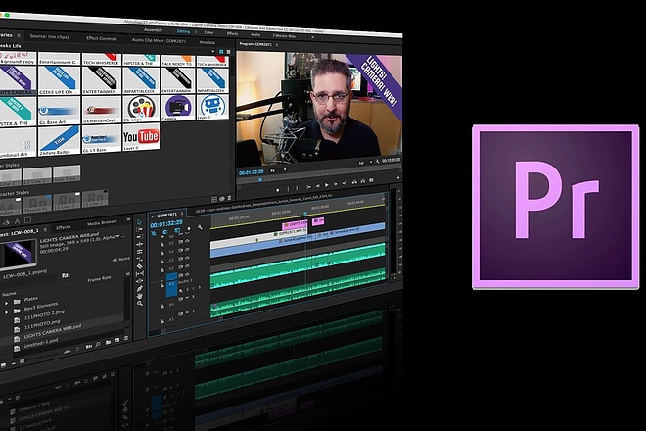This screenshot has height=431, width=646.
Task: Select YouTube logo library thumbnail
Action: tap(141, 137)
